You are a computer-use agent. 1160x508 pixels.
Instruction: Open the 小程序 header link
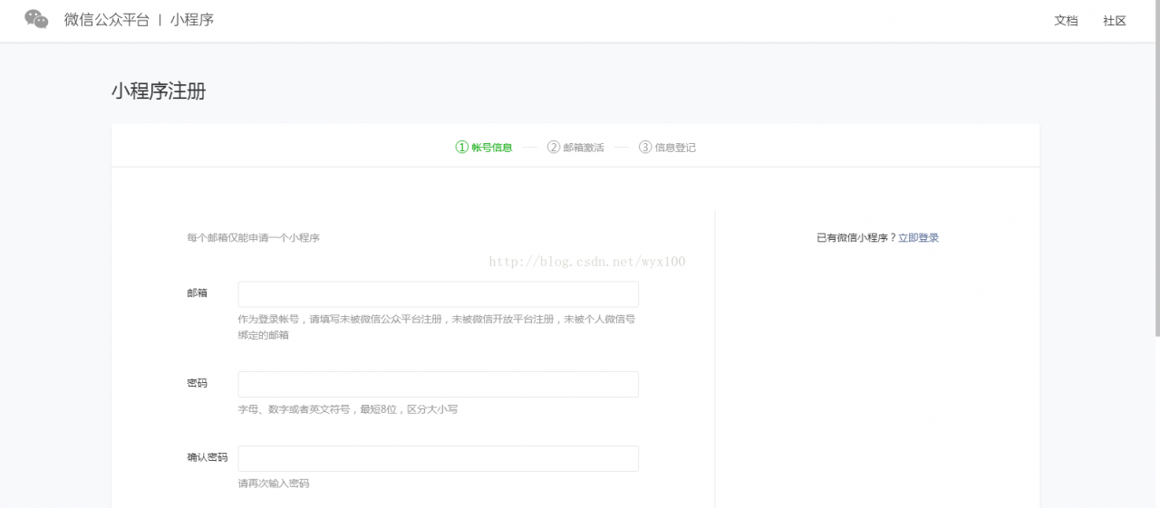[x=192, y=20]
